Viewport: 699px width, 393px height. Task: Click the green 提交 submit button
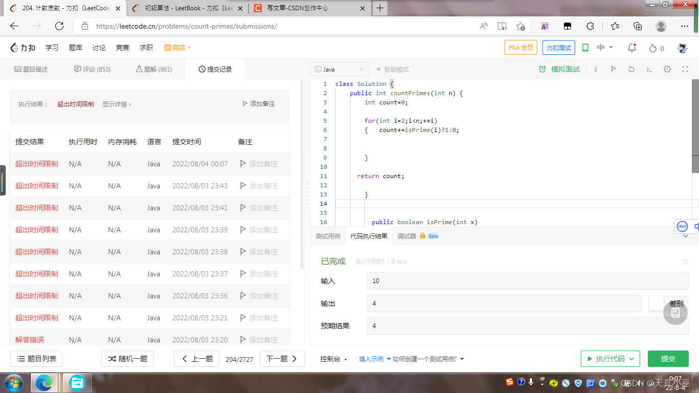[668, 359]
